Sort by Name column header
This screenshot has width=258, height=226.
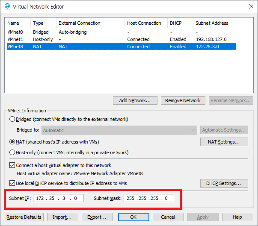tap(18, 23)
